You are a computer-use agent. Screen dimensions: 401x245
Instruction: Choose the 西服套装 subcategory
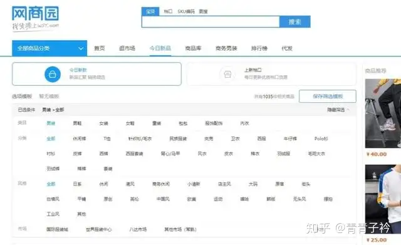pyautogui.click(x=135, y=154)
